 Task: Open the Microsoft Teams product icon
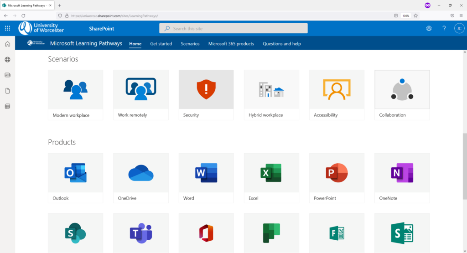coord(141,233)
